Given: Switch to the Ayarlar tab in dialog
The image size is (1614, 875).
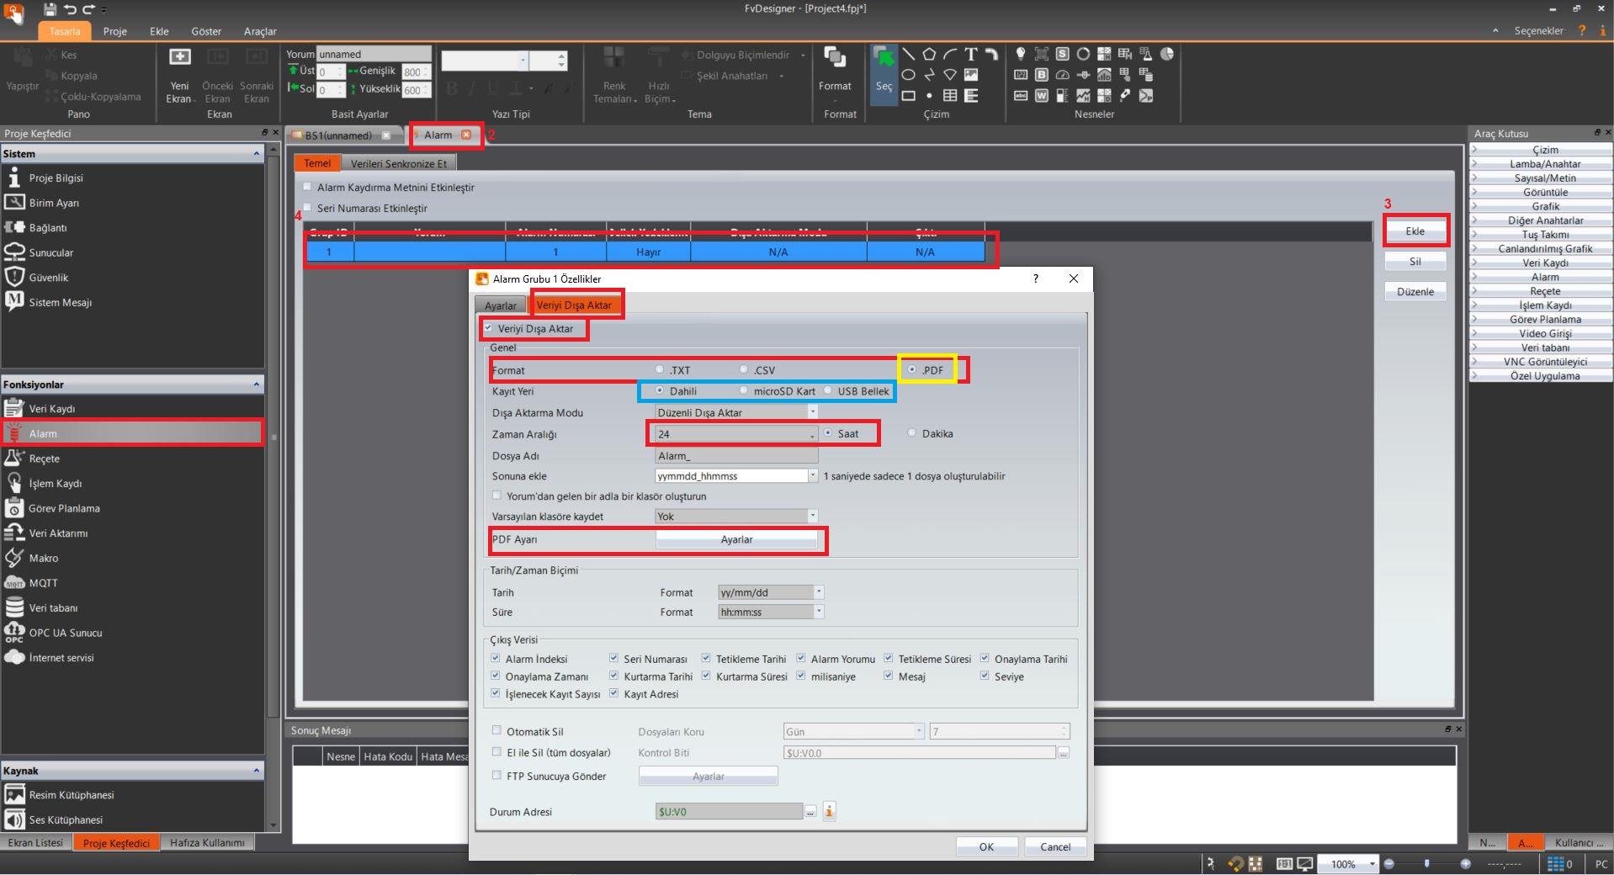Looking at the screenshot, I should pos(501,305).
